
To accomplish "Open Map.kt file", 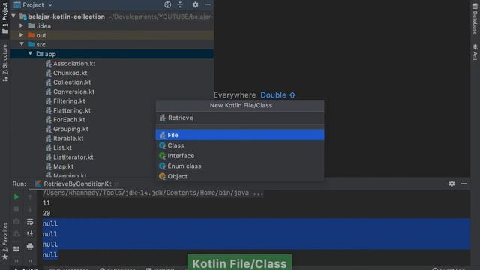I will pos(63,166).
